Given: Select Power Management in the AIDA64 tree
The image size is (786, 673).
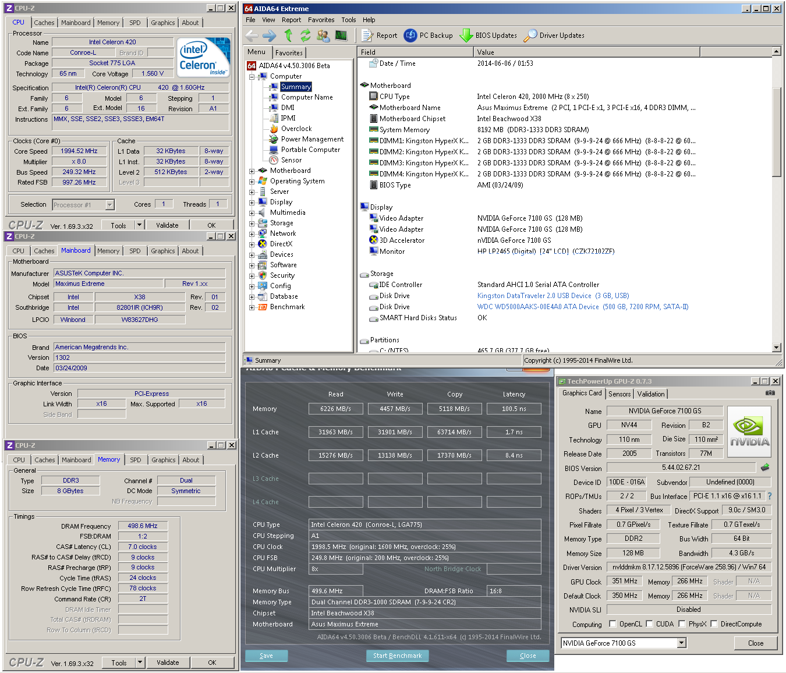Looking at the screenshot, I should (312, 139).
